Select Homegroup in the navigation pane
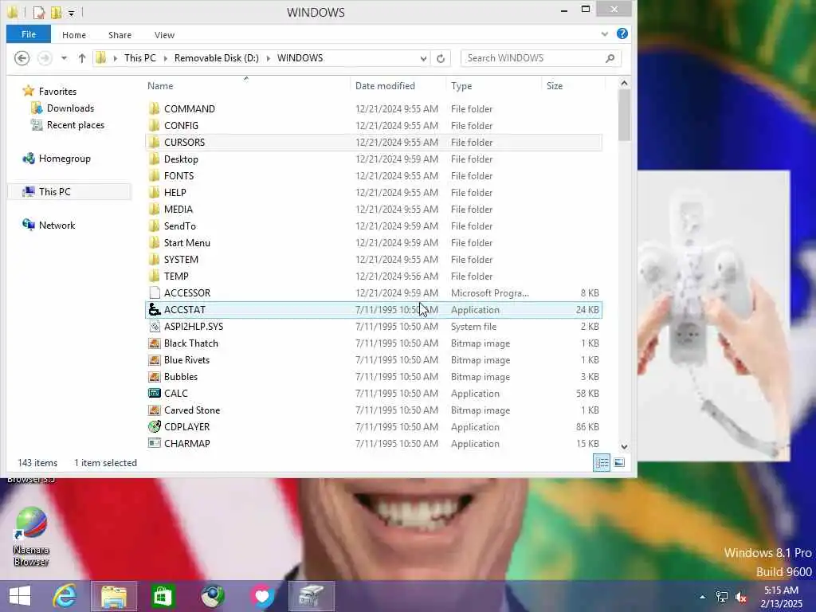 pos(57,159)
